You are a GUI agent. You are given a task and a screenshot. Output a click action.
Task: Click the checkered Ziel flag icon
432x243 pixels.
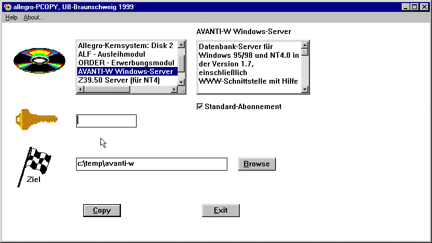tap(34, 167)
